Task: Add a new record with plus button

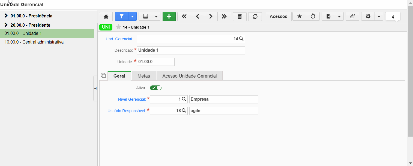Action: coord(169,17)
